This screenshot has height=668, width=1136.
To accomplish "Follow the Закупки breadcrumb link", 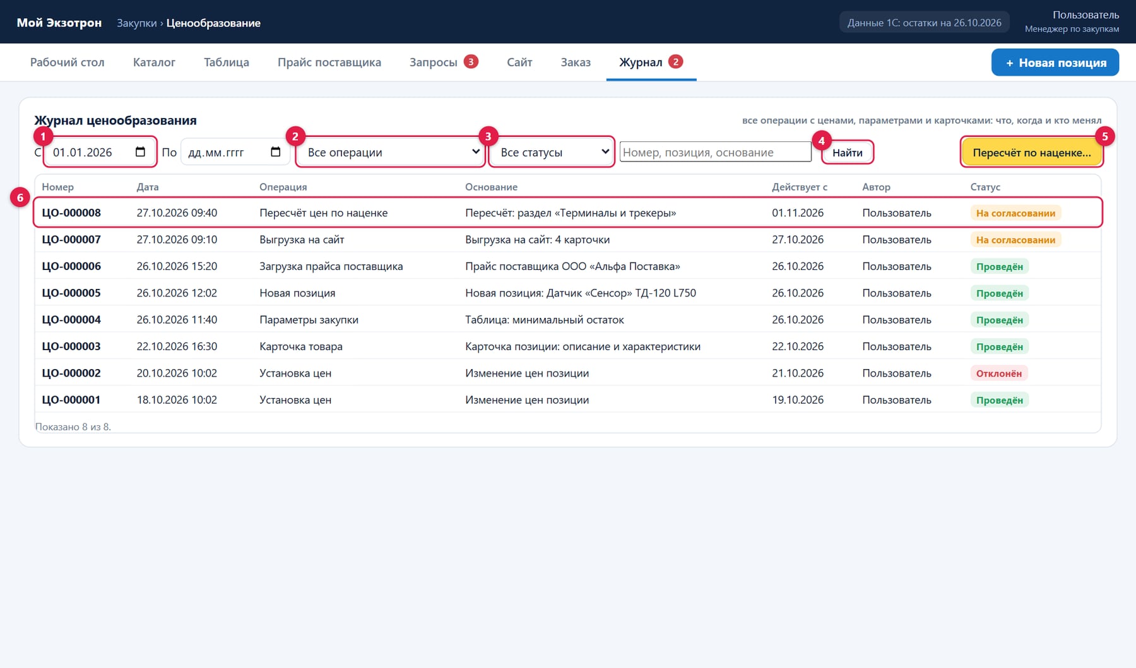I will (x=137, y=23).
